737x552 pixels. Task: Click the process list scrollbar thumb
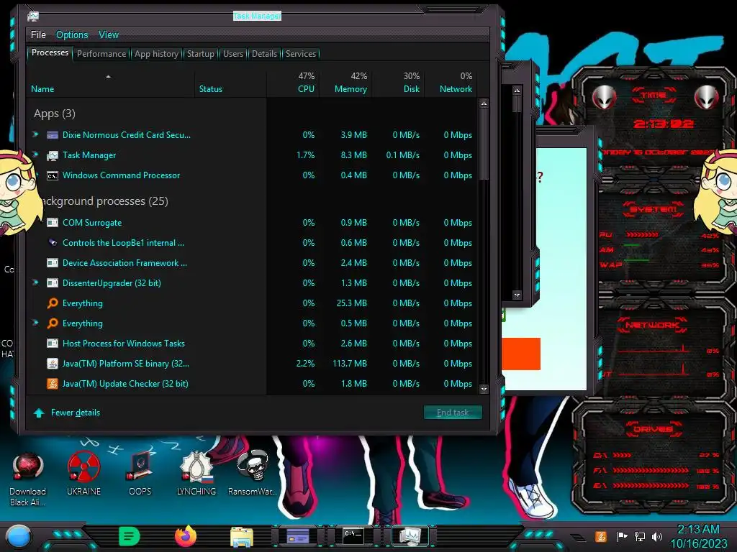pos(484,143)
